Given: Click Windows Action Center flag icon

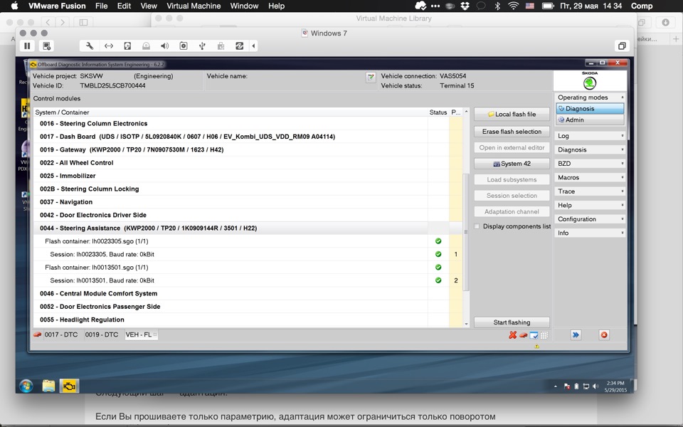Looking at the screenshot, I should coord(567,386).
